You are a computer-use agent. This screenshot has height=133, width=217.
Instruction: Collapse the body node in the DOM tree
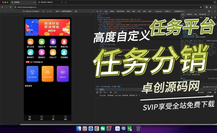pyautogui.click(x=98, y=20)
